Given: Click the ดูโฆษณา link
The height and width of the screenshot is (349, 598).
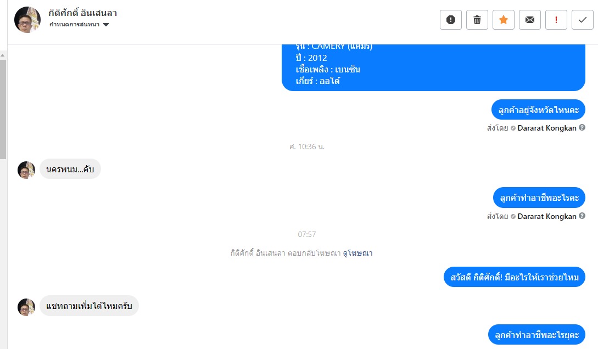Looking at the screenshot, I should tap(357, 253).
